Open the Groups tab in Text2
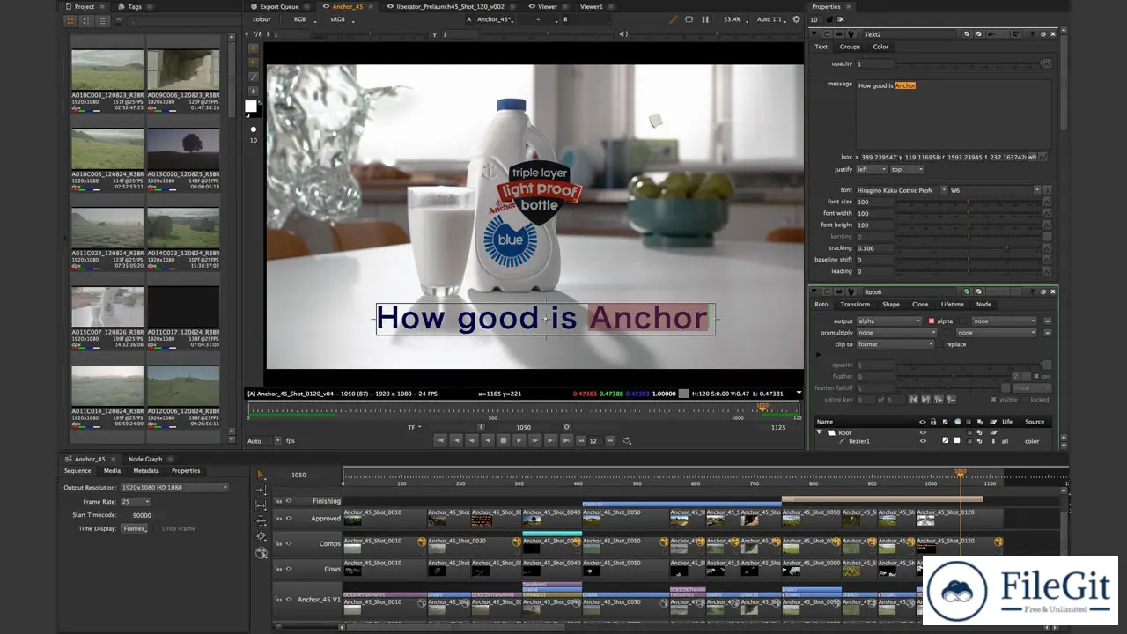Viewport: 1127px width, 634px height. click(x=850, y=47)
